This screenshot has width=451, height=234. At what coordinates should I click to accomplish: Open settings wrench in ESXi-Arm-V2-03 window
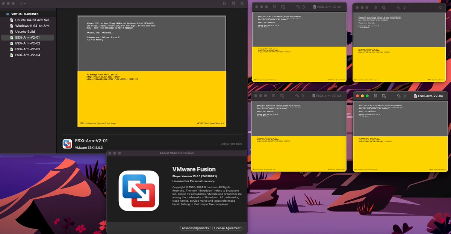297,96
